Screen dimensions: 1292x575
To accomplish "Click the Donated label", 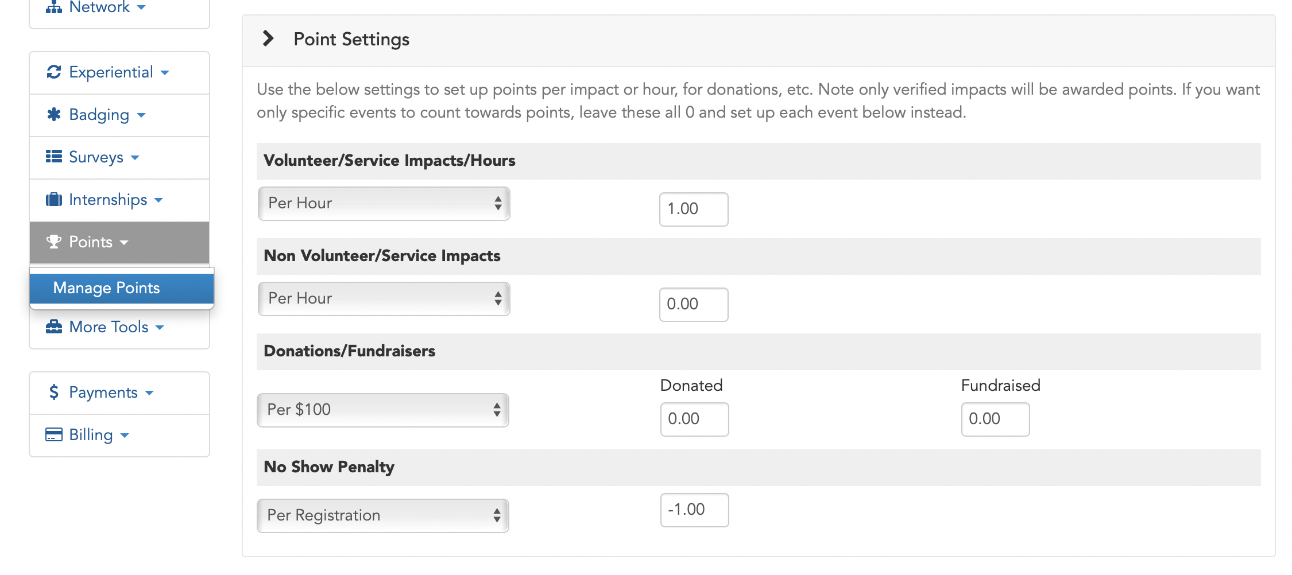I will click(691, 385).
